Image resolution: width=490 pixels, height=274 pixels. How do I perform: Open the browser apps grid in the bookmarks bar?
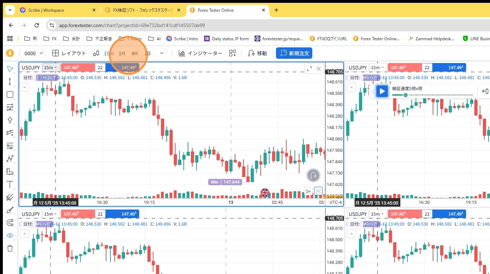10,38
